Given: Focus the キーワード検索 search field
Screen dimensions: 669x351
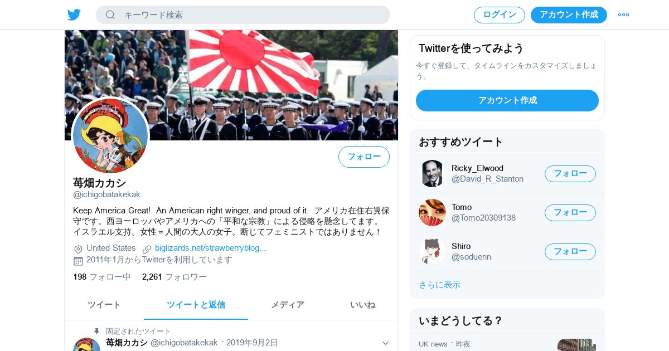Looking at the screenshot, I should pyautogui.click(x=243, y=14).
